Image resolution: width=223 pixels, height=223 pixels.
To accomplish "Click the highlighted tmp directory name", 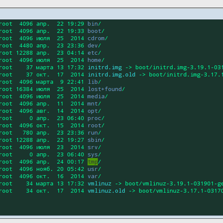I will point(93,162).
